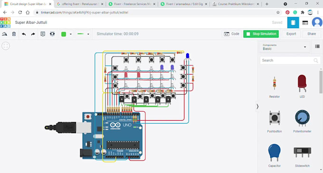Image resolution: width=323 pixels, height=173 pixels.
Task: Click the browser home icon
Action: point(28,12)
